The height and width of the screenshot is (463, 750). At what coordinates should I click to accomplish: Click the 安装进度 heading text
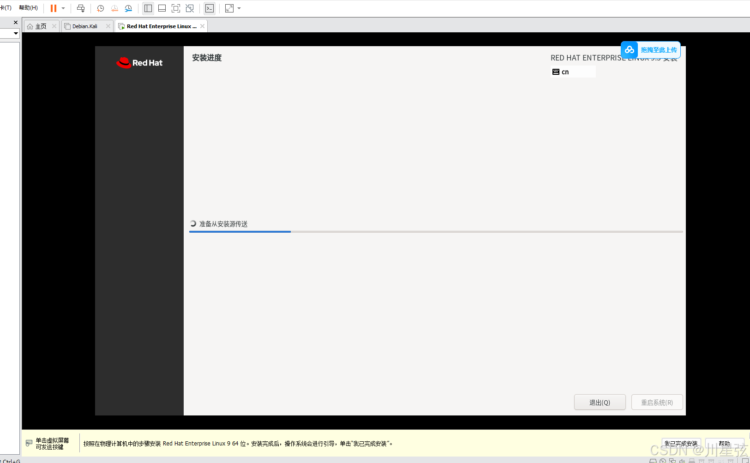click(x=207, y=58)
